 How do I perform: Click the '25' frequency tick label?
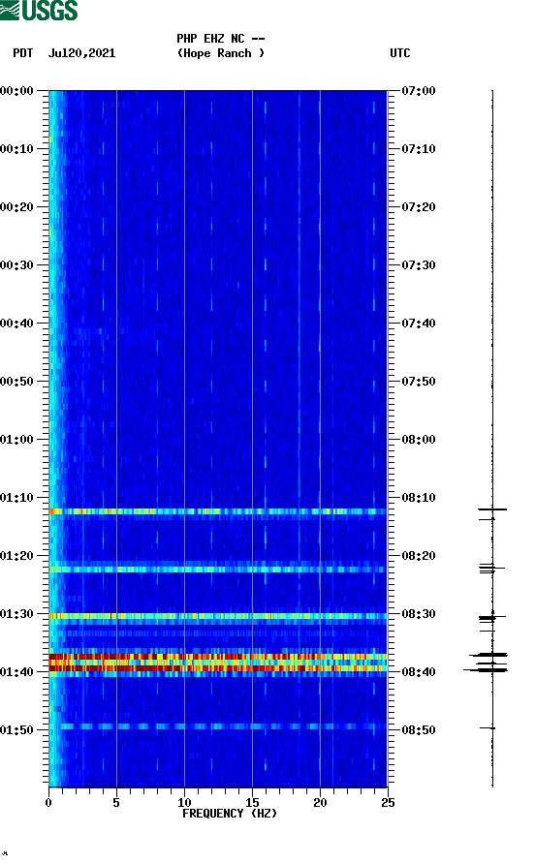(x=388, y=803)
